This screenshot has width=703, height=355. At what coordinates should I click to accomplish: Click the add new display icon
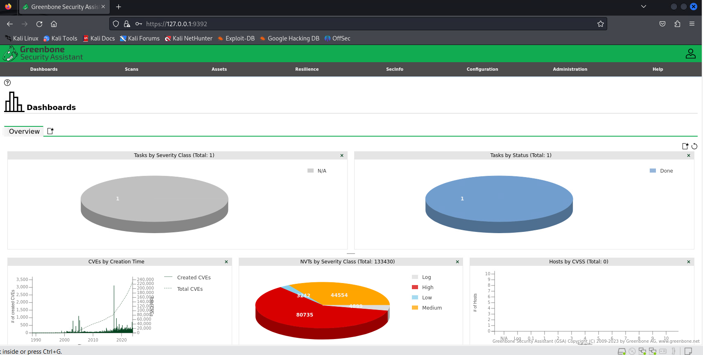(x=685, y=146)
